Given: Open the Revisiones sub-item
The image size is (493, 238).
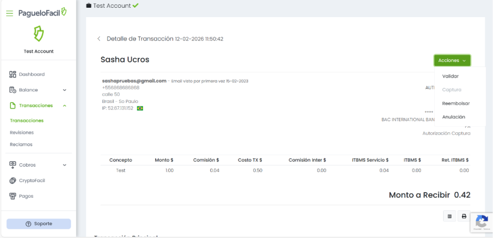Looking at the screenshot, I should click(x=22, y=132).
